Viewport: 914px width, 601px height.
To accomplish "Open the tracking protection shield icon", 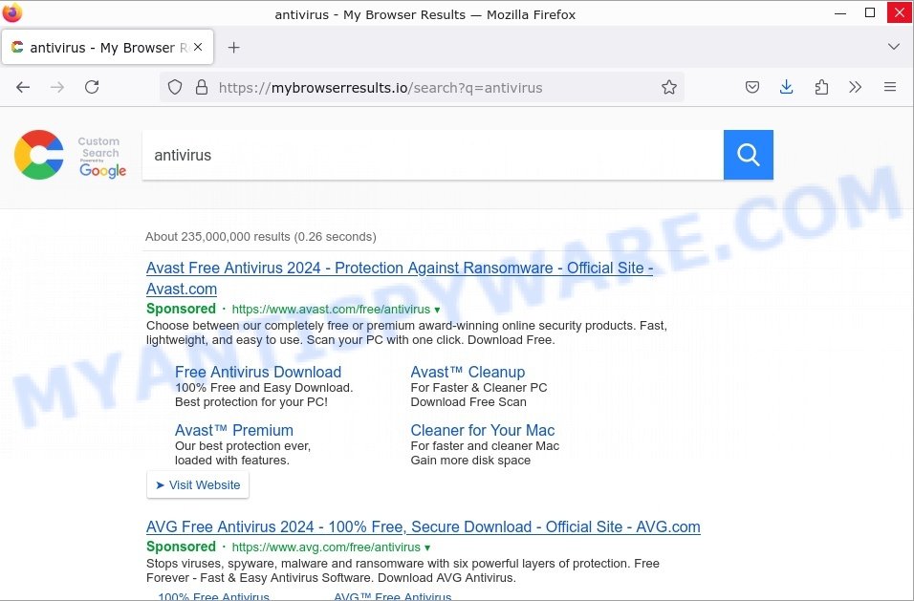I will click(175, 87).
